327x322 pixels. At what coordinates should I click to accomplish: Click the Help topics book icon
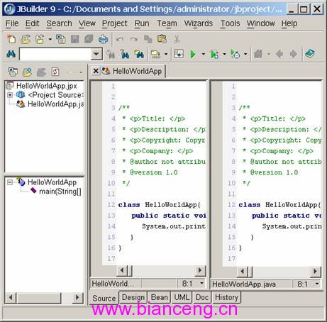tap(310, 54)
